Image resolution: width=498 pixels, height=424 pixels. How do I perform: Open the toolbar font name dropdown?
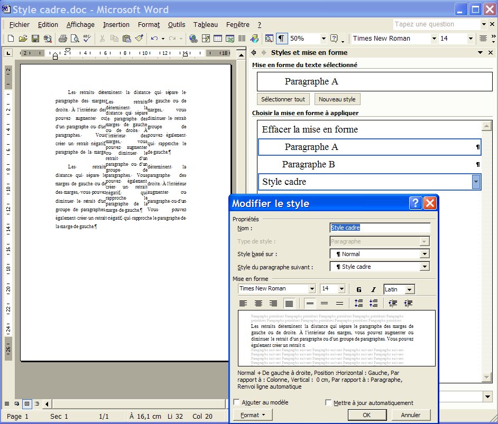point(434,39)
